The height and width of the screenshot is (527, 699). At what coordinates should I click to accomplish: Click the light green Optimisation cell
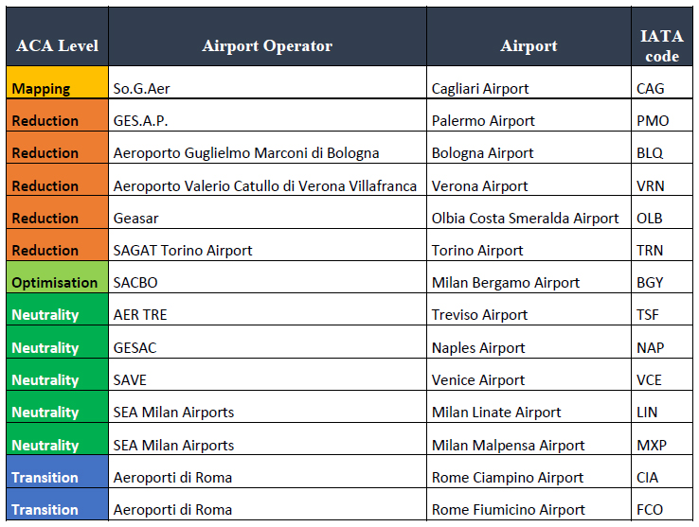coord(57,282)
